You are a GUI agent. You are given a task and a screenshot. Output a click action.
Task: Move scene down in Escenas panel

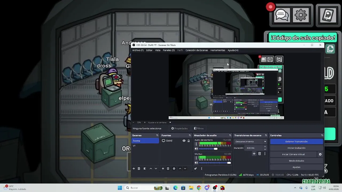coord(156,169)
